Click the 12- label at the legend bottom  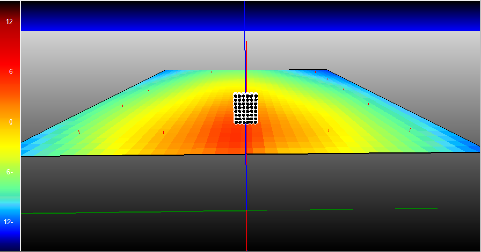click(x=8, y=222)
